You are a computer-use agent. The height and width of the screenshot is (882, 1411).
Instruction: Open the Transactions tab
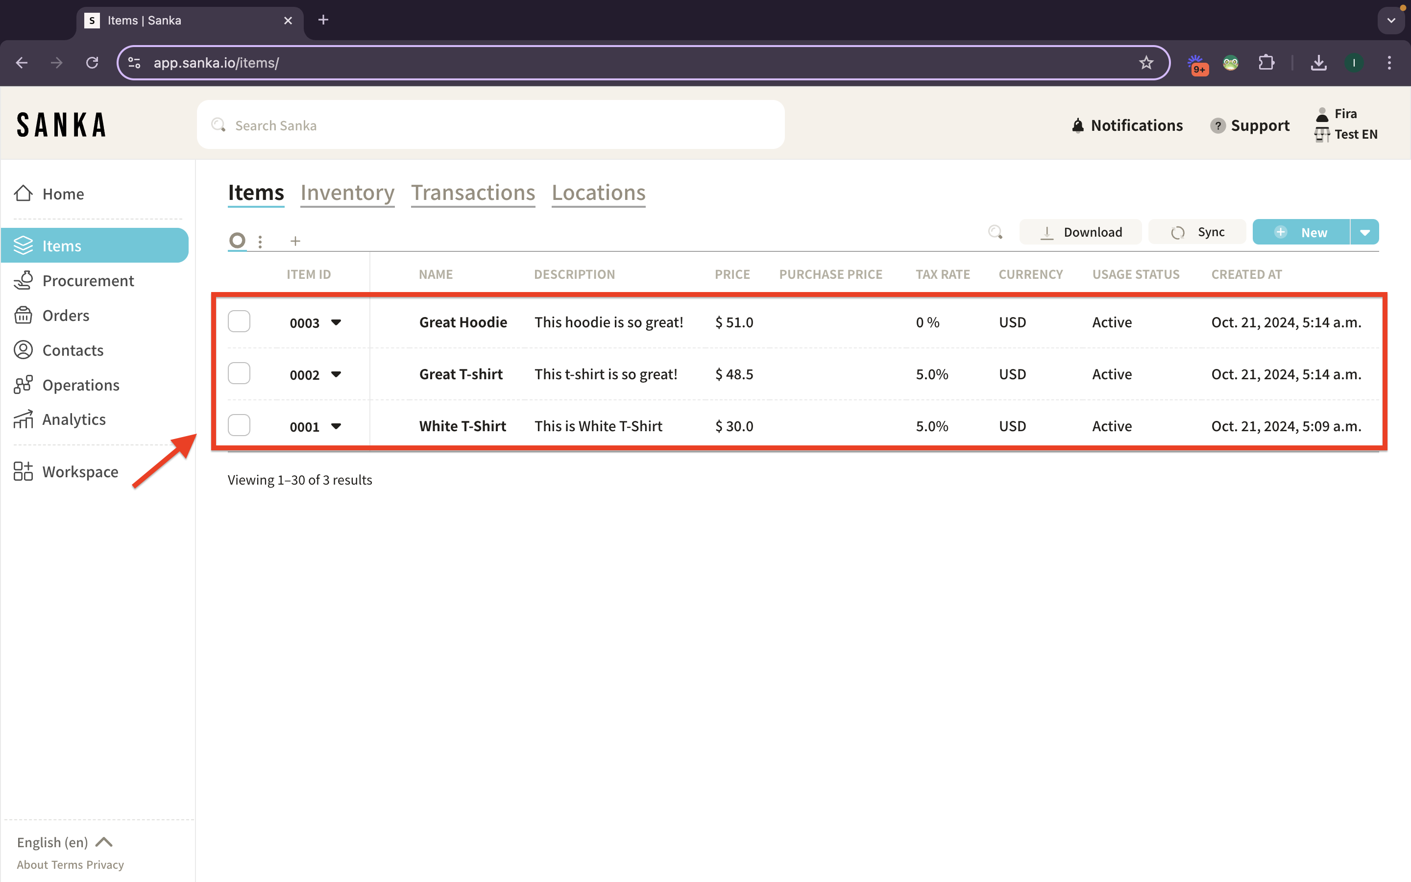tap(473, 193)
